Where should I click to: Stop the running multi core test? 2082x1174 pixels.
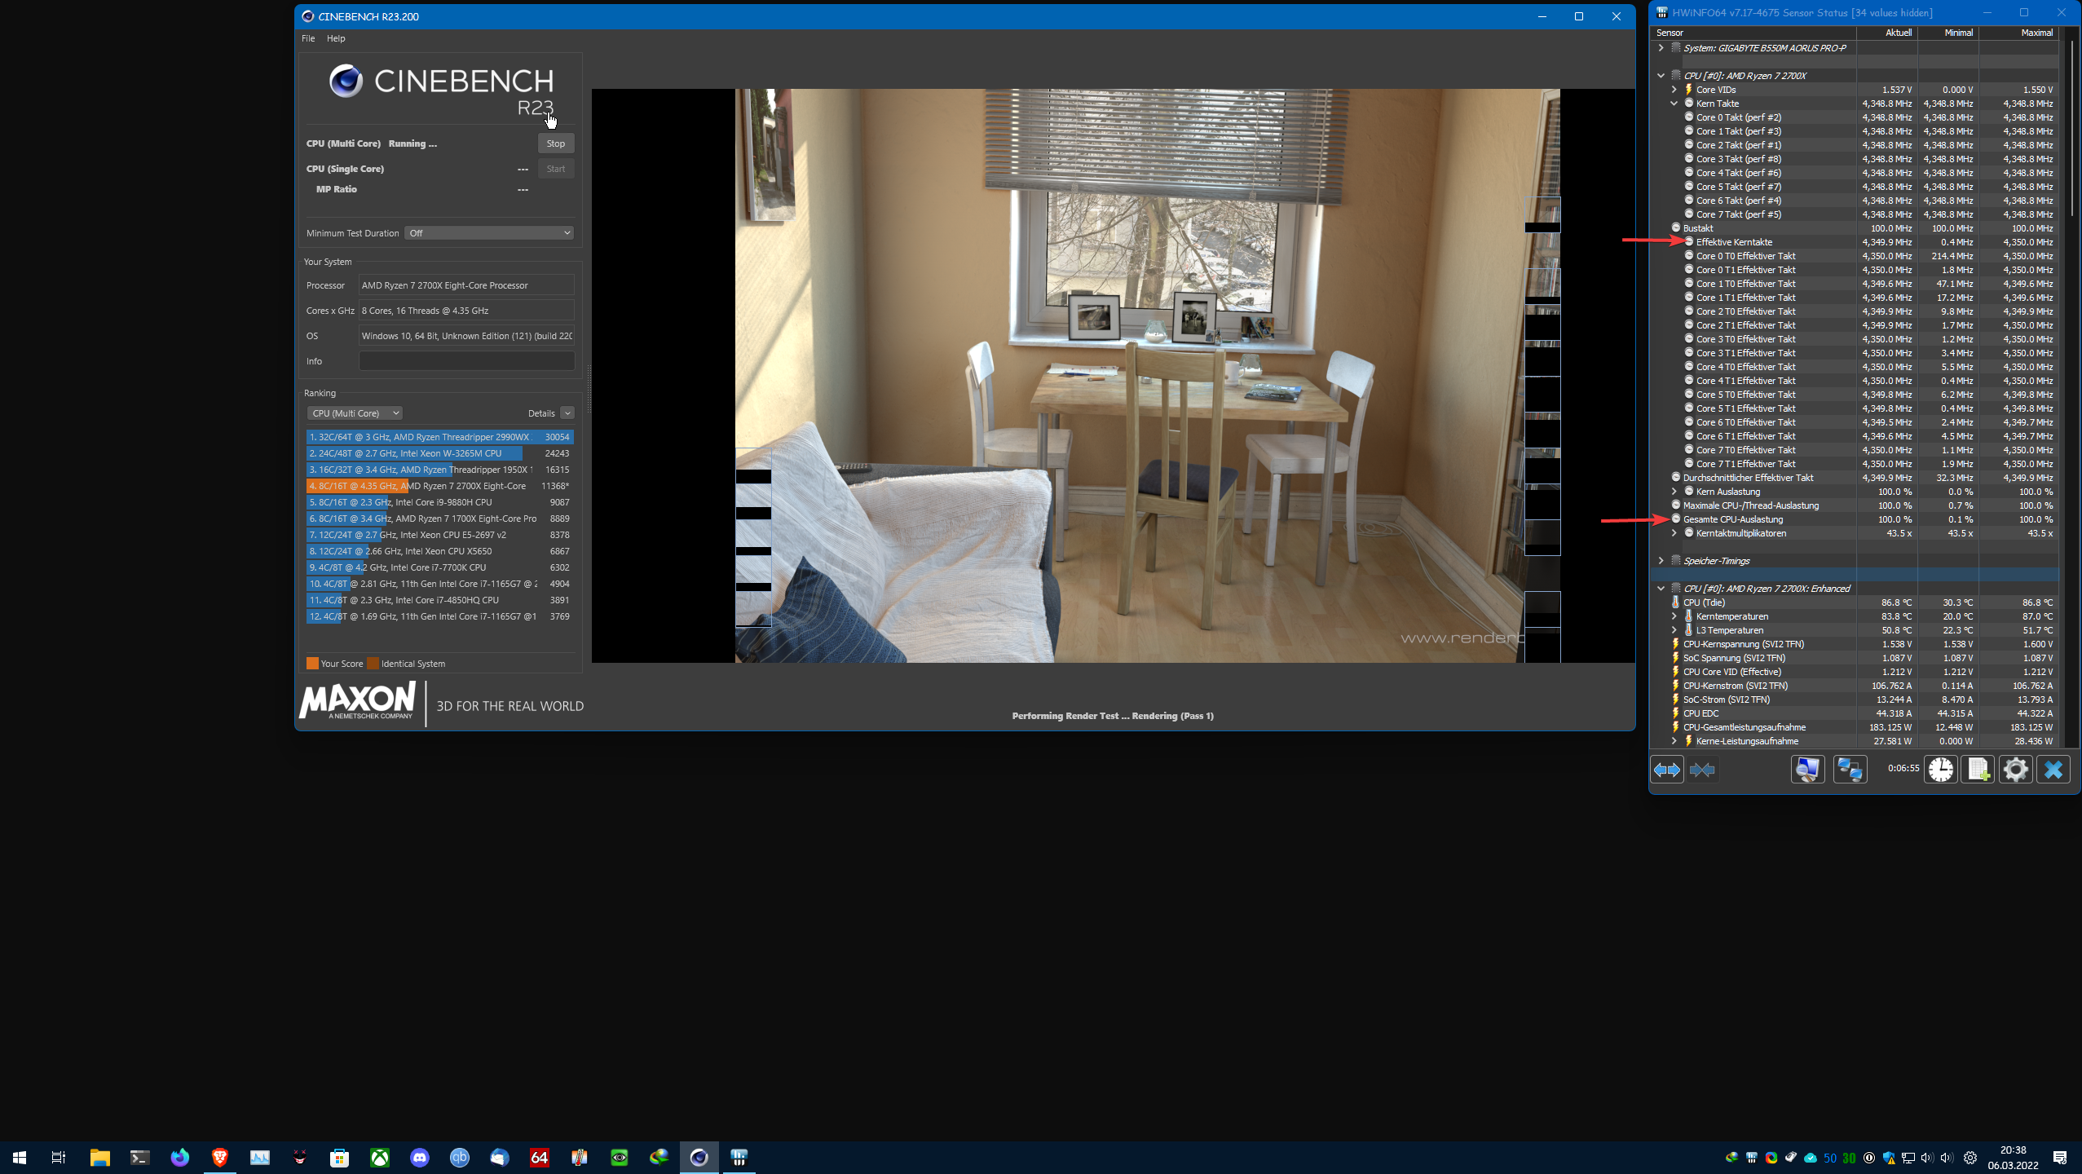click(555, 143)
